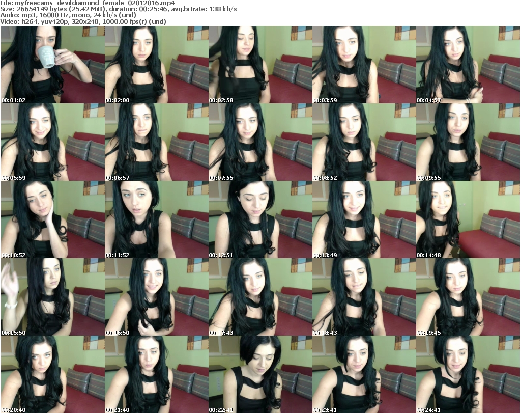521x413 pixels.
Task: Click the 'Audio: mp3, 16000 Hz' line
Action: (x=68, y=15)
